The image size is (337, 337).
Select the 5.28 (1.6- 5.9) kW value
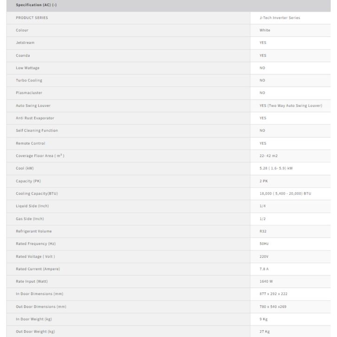[x=276, y=168]
